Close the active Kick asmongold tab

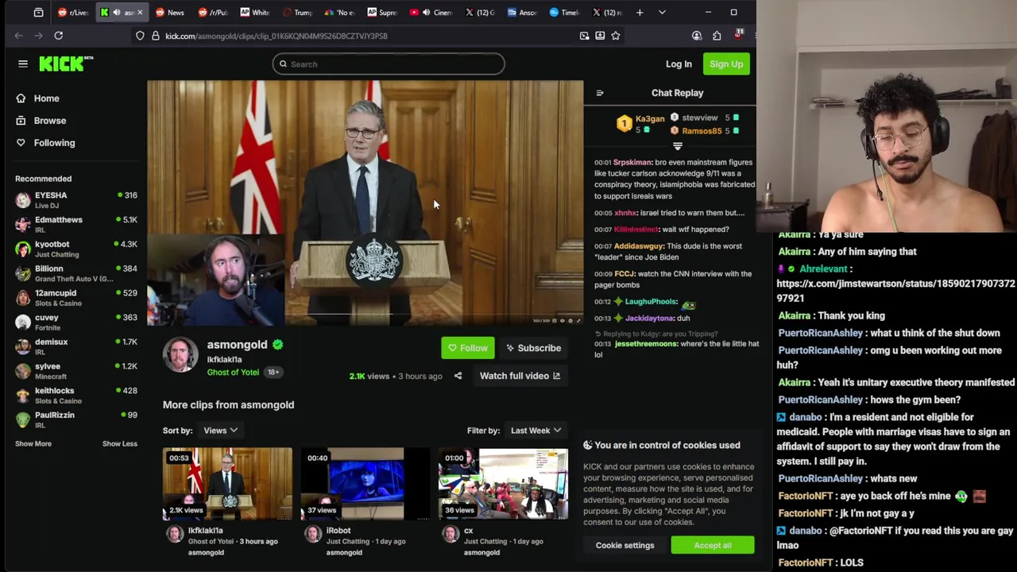[x=141, y=13]
